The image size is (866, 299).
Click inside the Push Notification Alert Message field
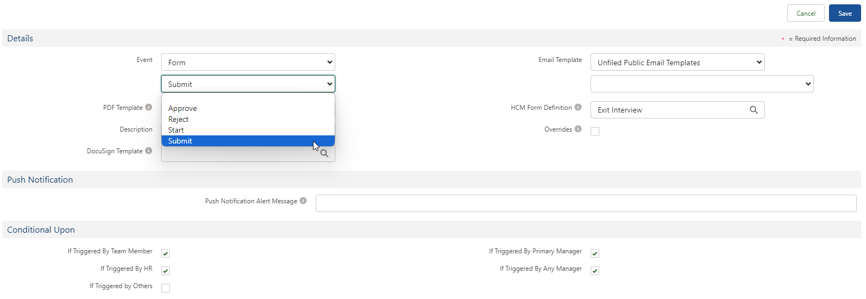pyautogui.click(x=586, y=203)
